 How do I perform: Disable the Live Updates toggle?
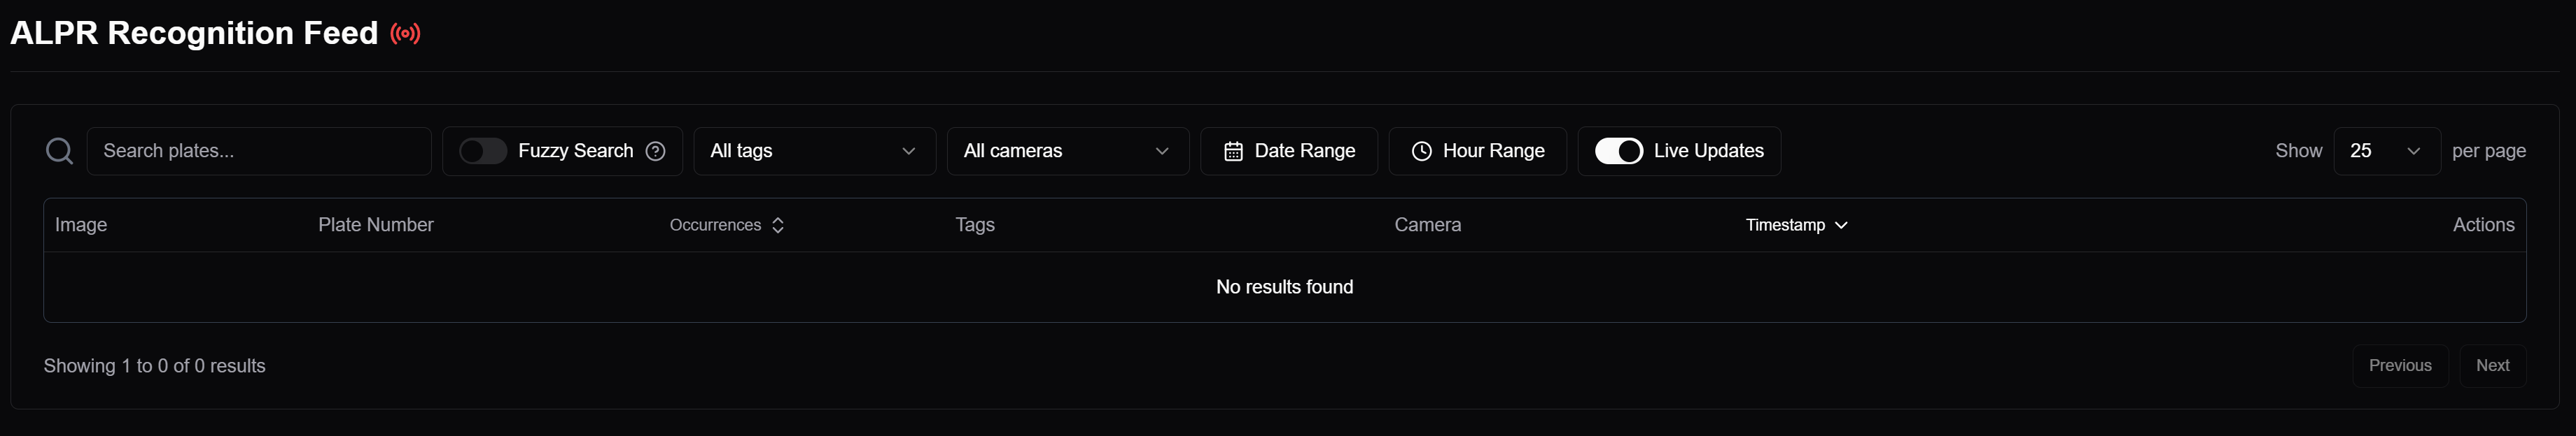1618,152
